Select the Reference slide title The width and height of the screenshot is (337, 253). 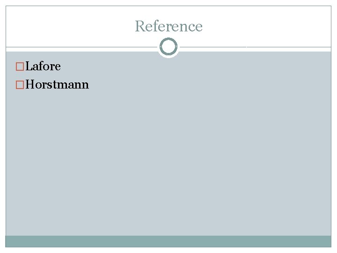(x=168, y=26)
